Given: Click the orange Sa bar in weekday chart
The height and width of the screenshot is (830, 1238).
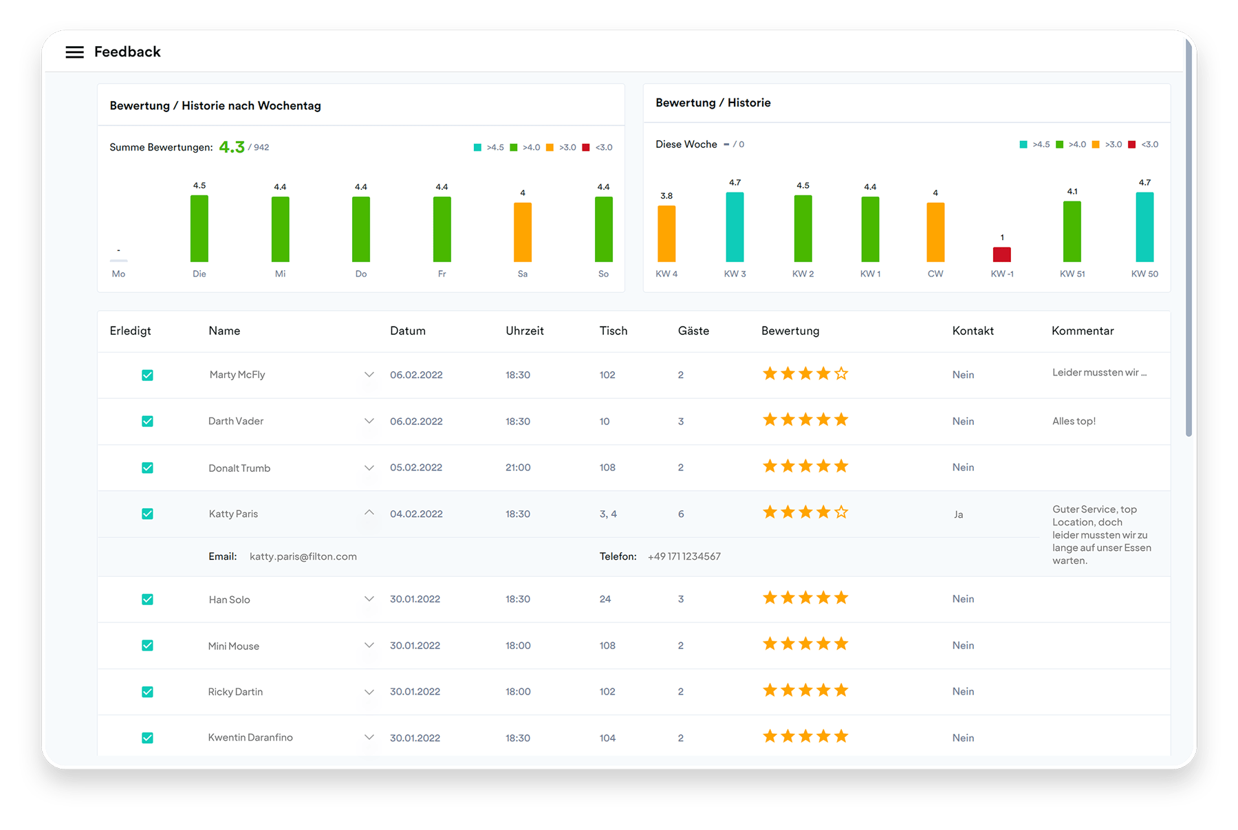Looking at the screenshot, I should pos(522,232).
